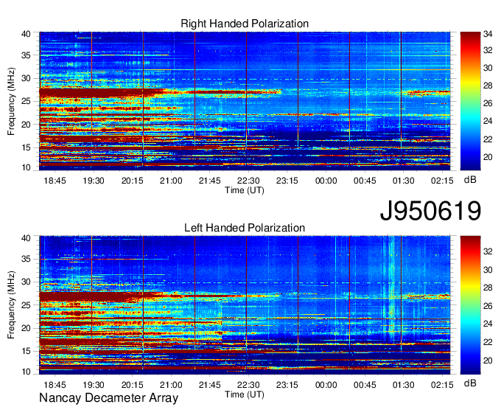Click the 21:00 time tick on Left Handed plot
This screenshot has height=407, width=501.
171,385
